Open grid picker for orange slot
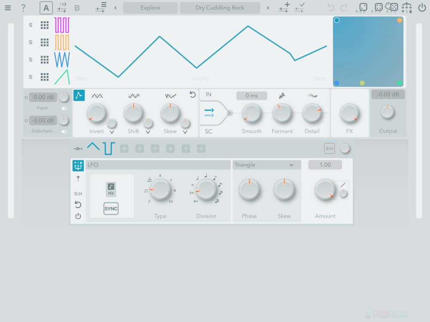Image resolution: width=430 pixels, height=322 pixels. (x=45, y=43)
